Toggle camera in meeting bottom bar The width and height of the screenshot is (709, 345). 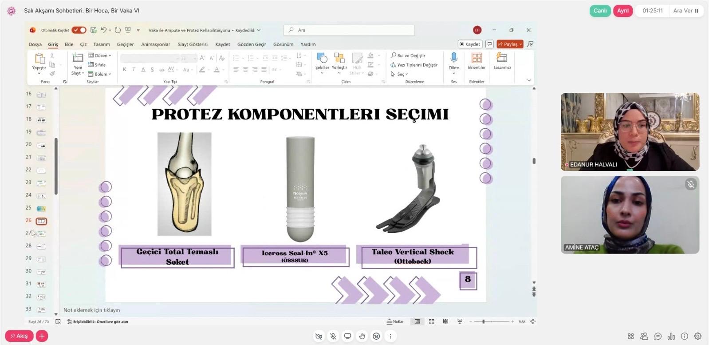319,336
